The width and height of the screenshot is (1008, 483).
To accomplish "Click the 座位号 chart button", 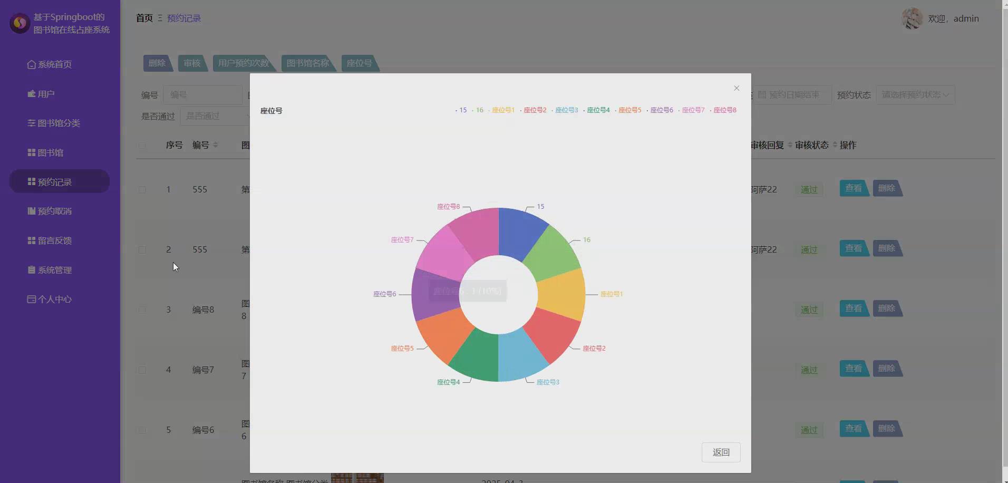I will (x=360, y=63).
